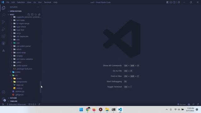
Task: Open File Explorer from the taskbar
Action: click(x=107, y=110)
